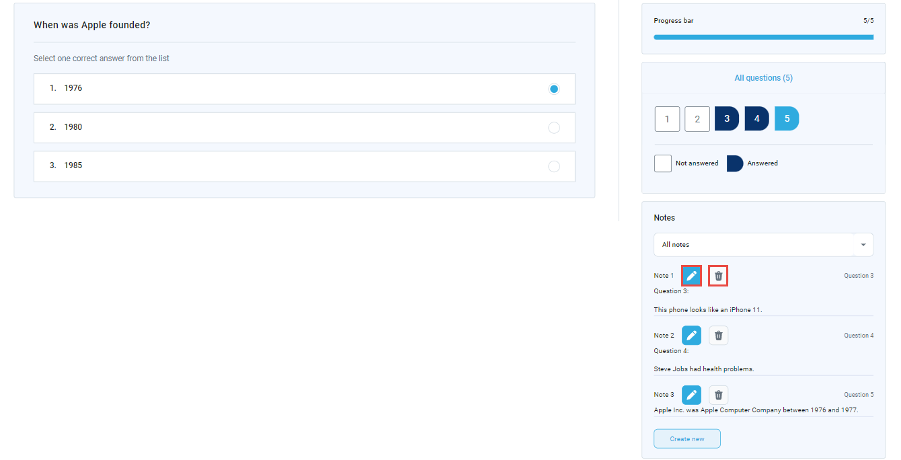The width and height of the screenshot is (901, 460).
Task: Select the 1976 radio button
Action: pyautogui.click(x=554, y=89)
